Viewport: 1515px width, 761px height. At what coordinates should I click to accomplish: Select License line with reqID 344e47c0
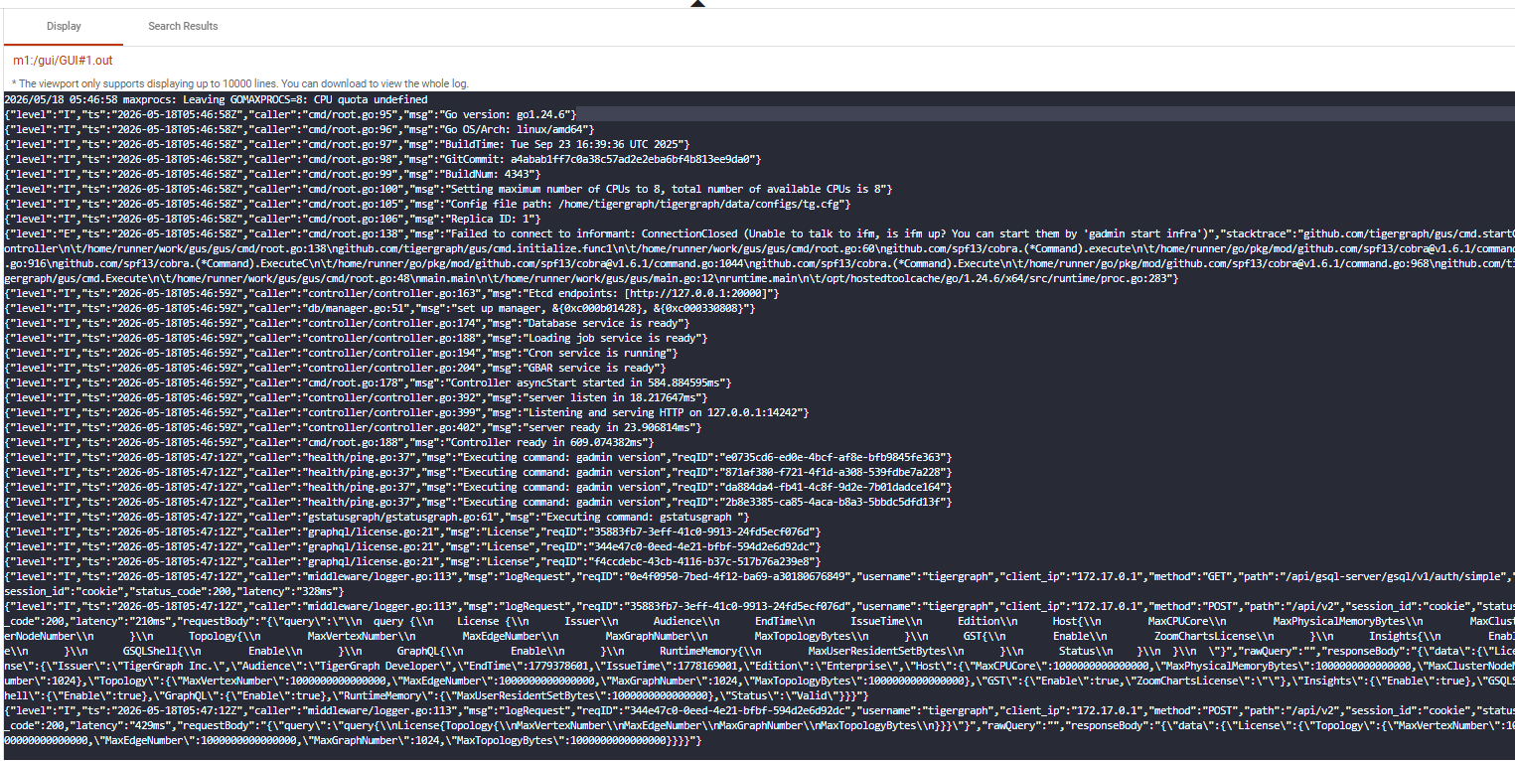[412, 546]
